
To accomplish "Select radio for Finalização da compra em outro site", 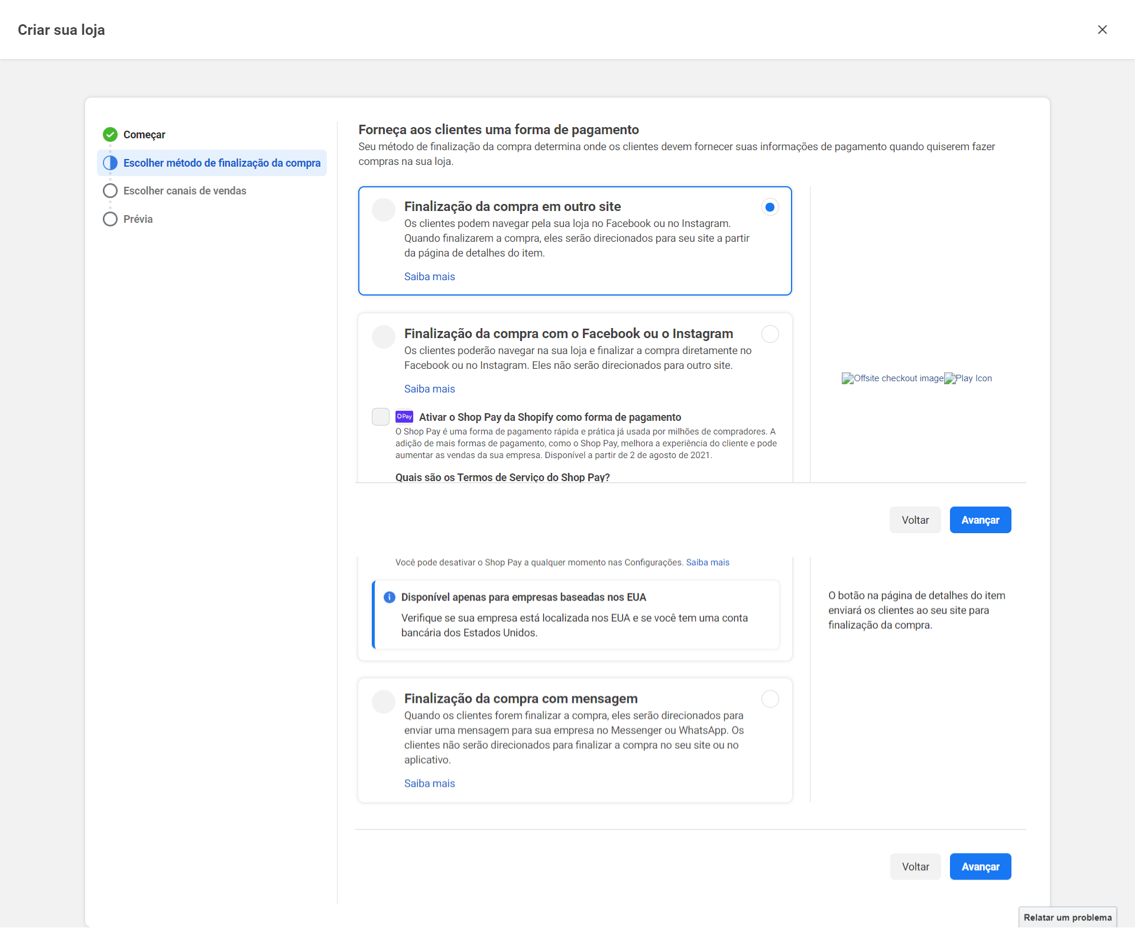I will [x=770, y=207].
